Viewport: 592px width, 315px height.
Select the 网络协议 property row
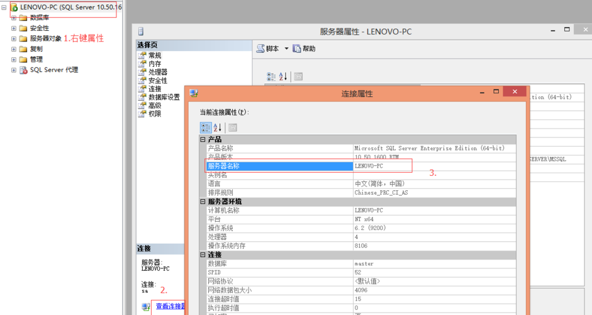361,282
